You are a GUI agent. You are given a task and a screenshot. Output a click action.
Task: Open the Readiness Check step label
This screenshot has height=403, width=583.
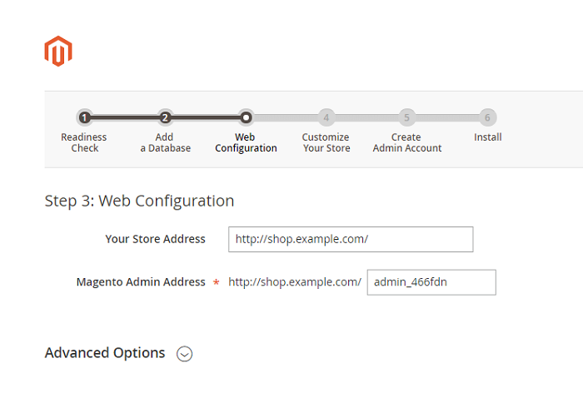84,142
